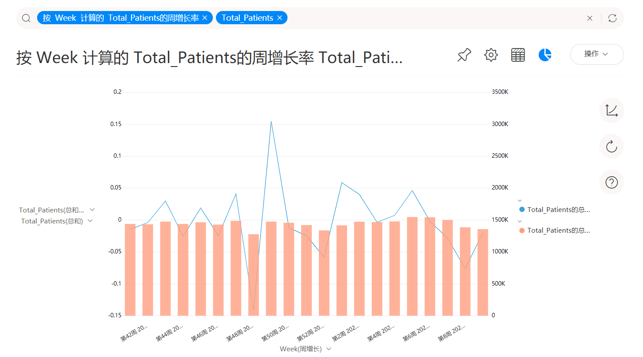Screen dimensions: 643x357
Task: Click the 第6周 x-axis label
Action: pyautogui.click(x=416, y=334)
